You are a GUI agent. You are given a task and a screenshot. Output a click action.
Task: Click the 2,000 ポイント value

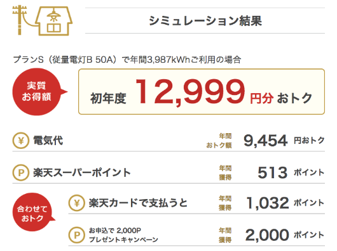coord(285,235)
